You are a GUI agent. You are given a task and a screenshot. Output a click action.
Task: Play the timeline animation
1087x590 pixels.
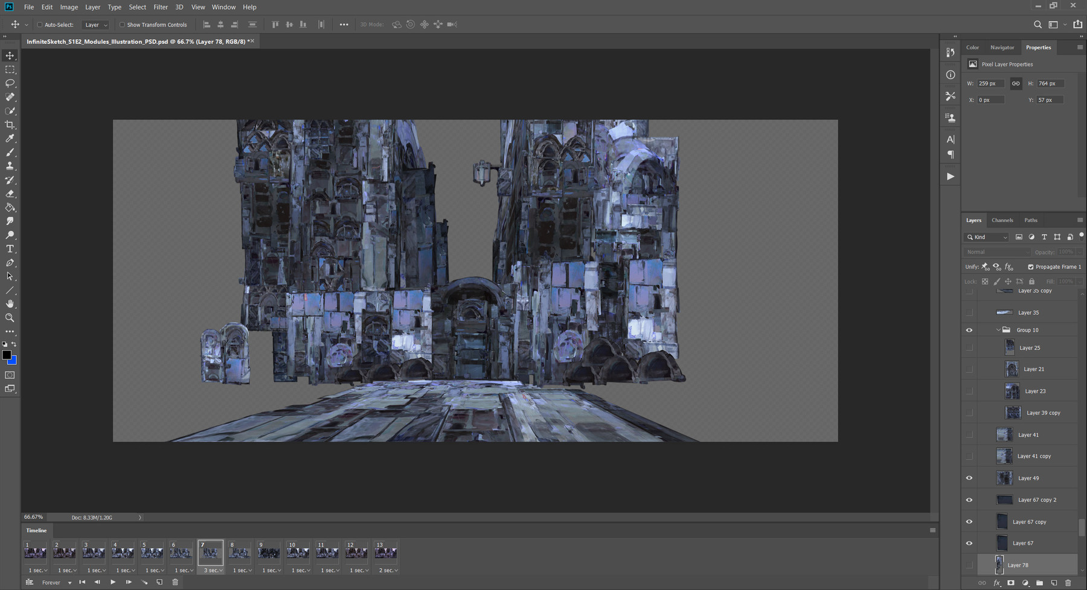click(x=113, y=582)
